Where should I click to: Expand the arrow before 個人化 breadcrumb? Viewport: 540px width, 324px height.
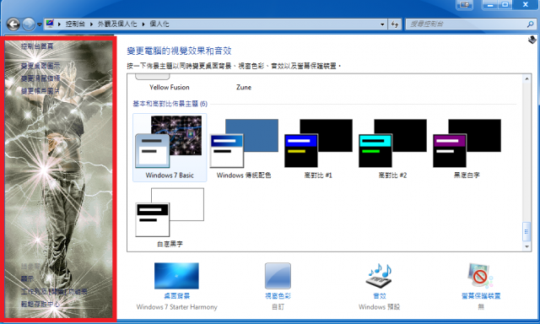coord(143,24)
